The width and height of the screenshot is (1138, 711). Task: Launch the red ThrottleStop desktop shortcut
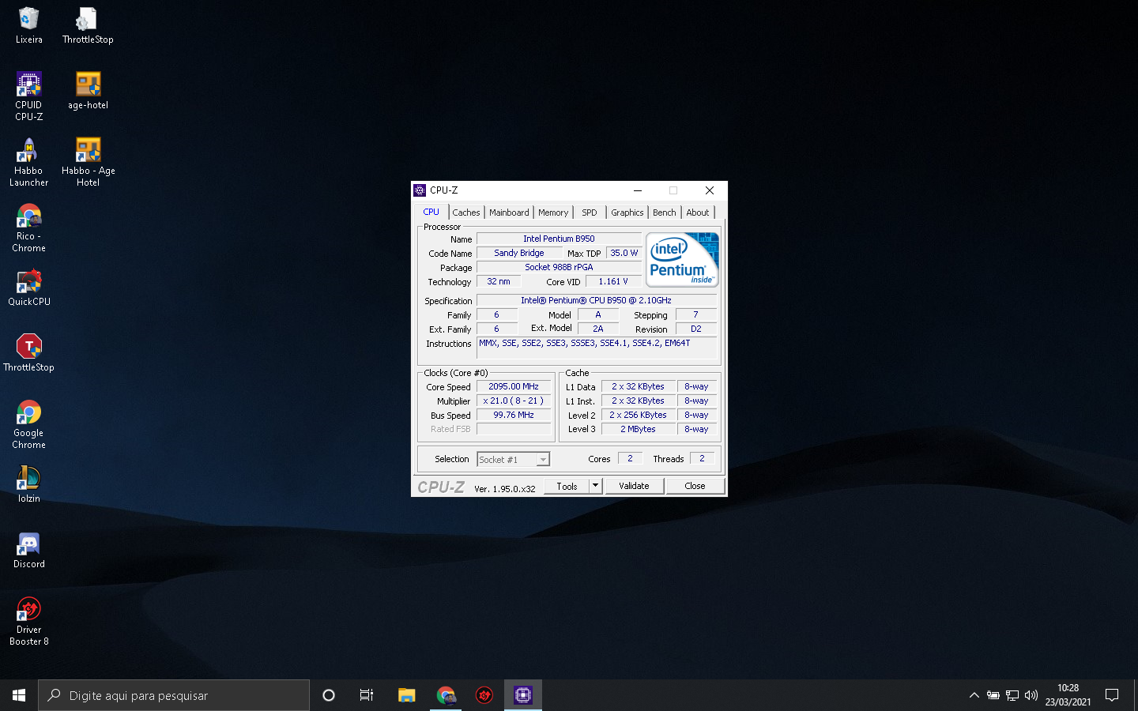coord(28,353)
